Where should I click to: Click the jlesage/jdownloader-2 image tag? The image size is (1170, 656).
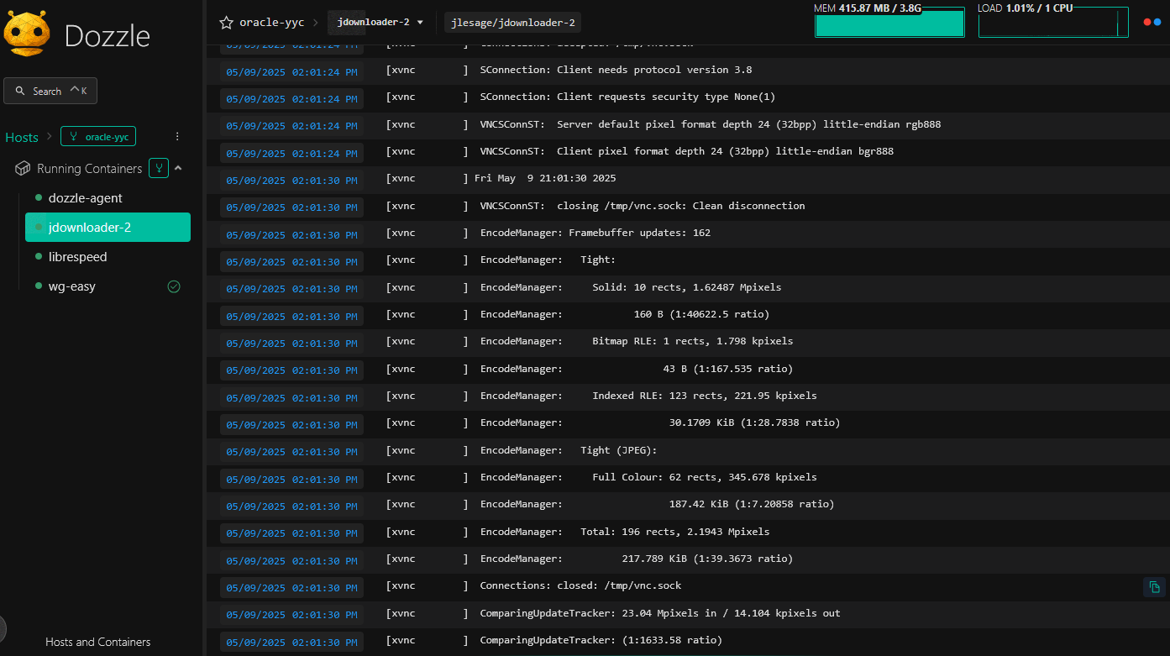click(x=513, y=23)
